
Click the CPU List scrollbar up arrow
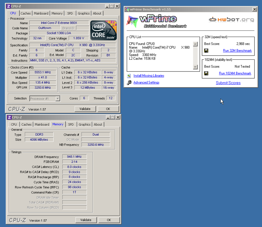pyautogui.click(x=195, y=44)
